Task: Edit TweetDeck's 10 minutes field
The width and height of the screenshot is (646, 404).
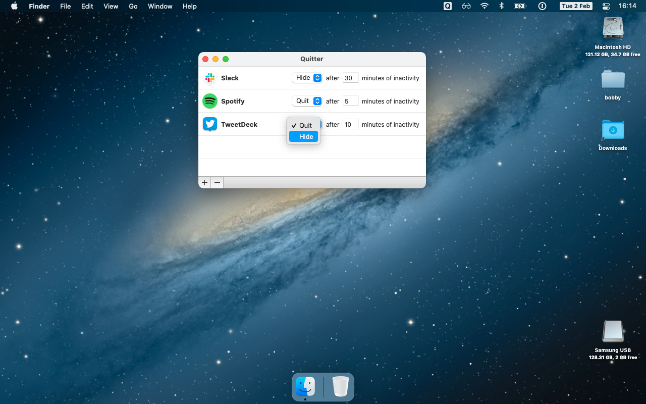Action: (x=351, y=124)
